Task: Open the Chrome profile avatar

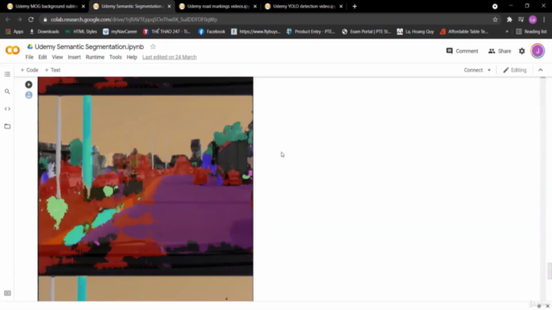Action: [x=533, y=19]
